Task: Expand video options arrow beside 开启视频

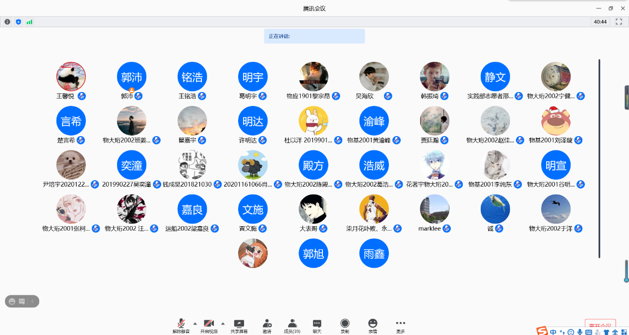Action: 223,323
